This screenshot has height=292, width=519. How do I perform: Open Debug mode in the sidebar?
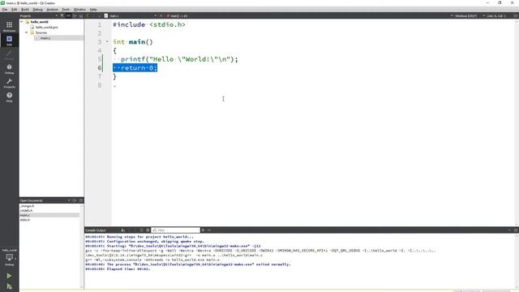point(9,69)
